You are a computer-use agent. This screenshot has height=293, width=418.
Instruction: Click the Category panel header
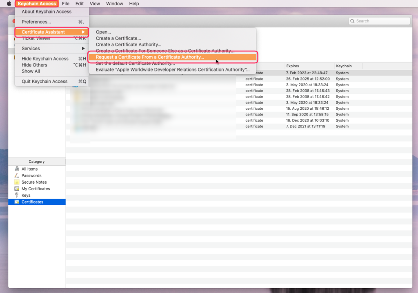pyautogui.click(x=37, y=162)
